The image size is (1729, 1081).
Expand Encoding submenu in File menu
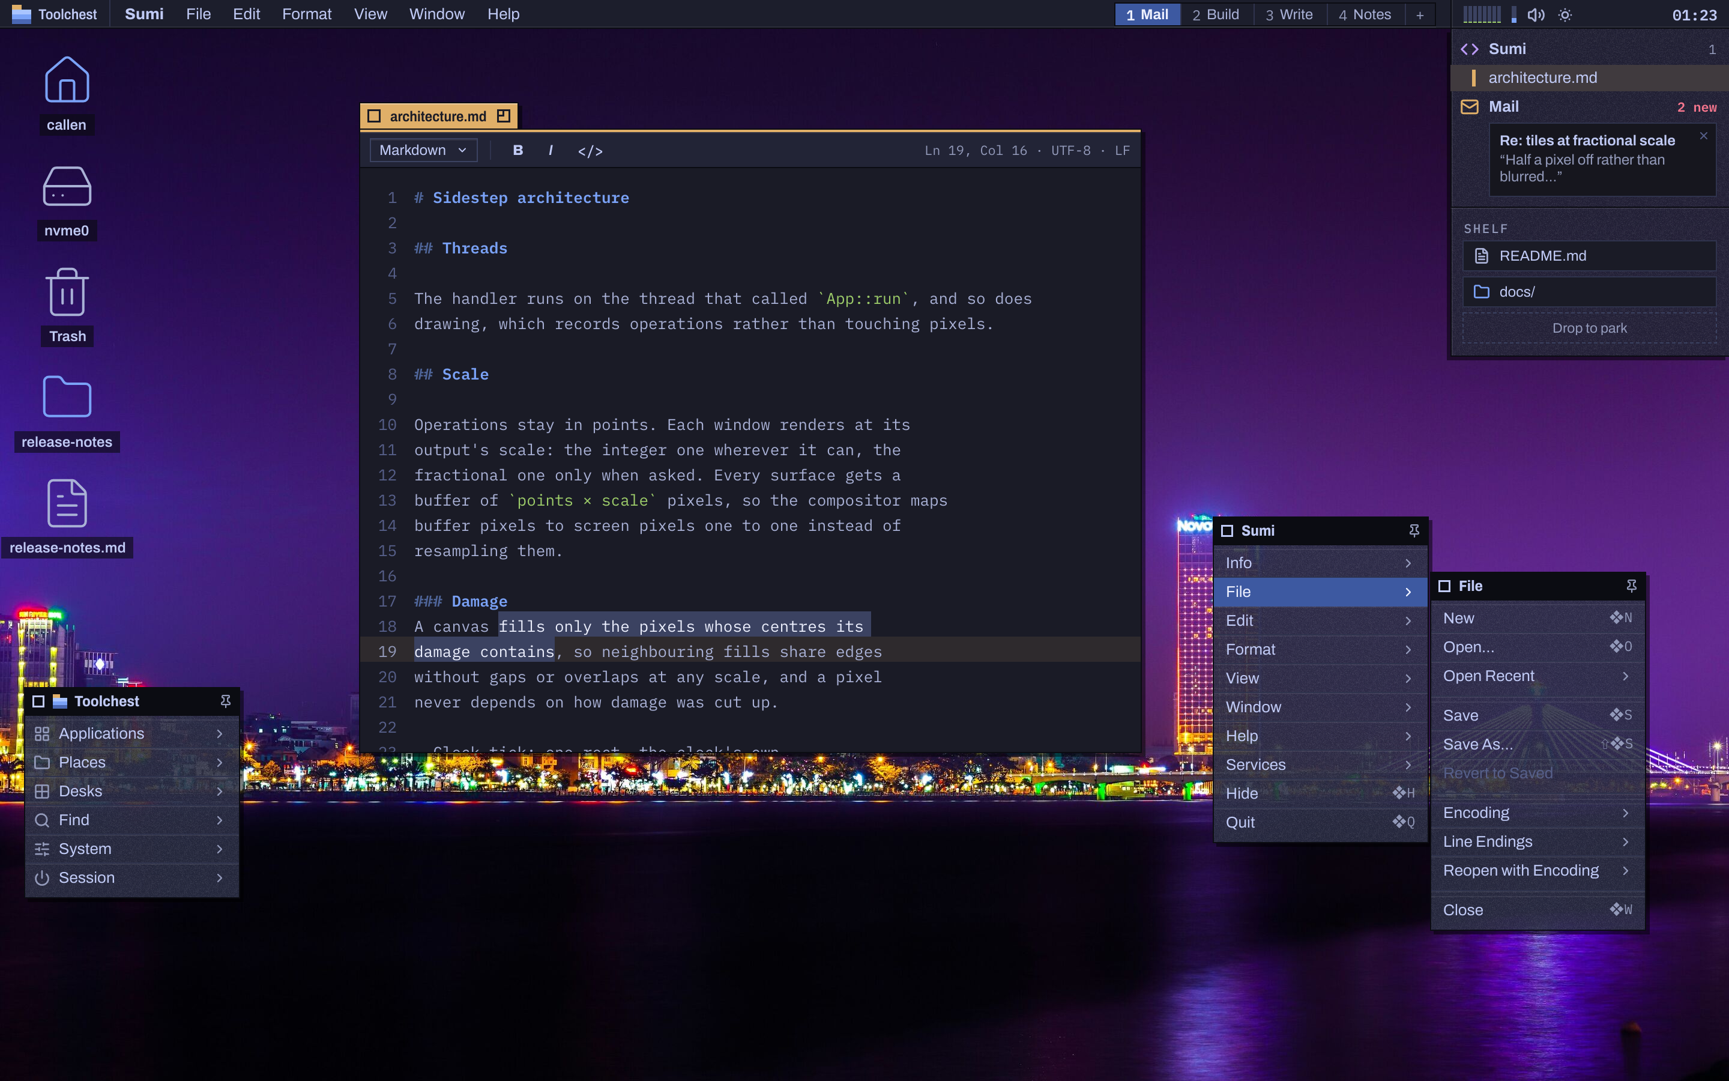1537,813
